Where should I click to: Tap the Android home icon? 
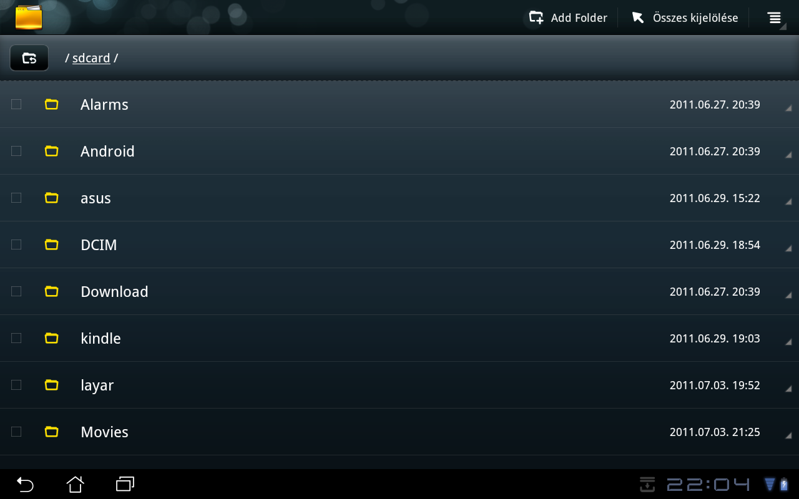[76, 484]
